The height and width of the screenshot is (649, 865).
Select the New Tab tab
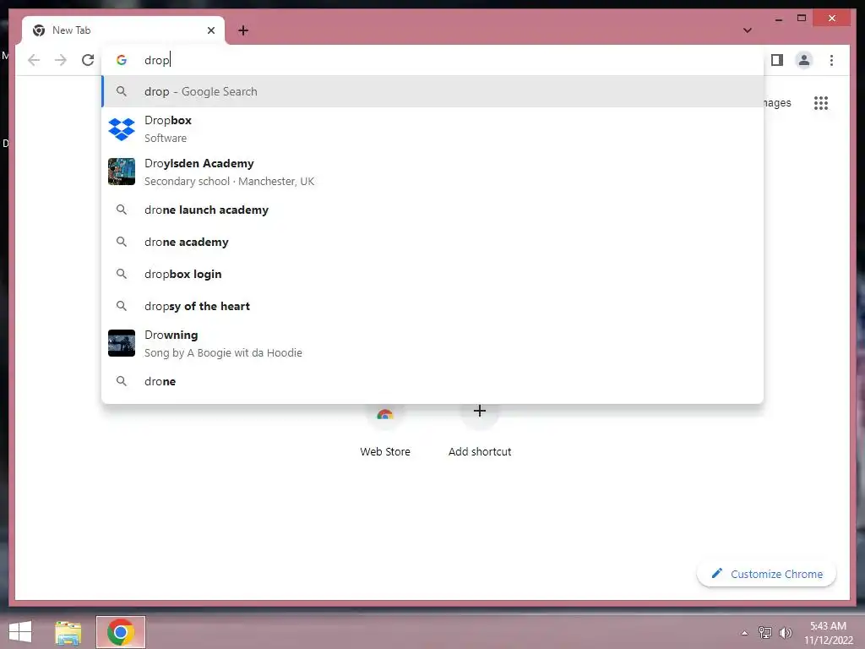(123, 30)
